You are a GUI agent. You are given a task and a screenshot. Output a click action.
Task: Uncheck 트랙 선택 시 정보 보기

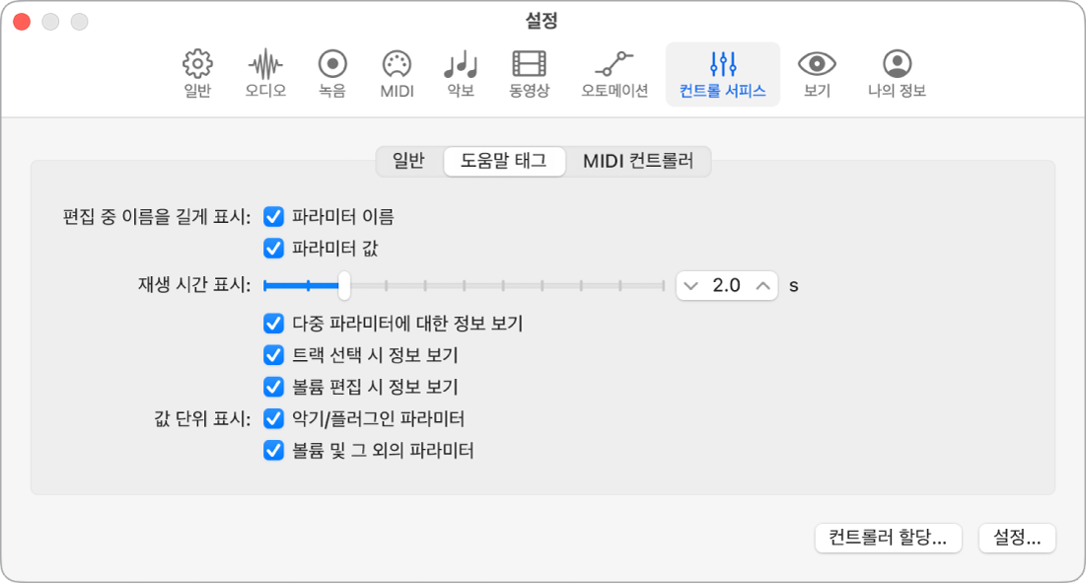click(x=274, y=356)
